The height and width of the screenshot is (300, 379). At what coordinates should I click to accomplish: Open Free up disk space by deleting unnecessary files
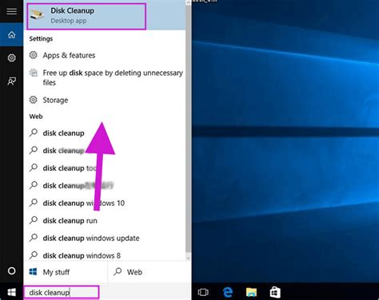[106, 77]
